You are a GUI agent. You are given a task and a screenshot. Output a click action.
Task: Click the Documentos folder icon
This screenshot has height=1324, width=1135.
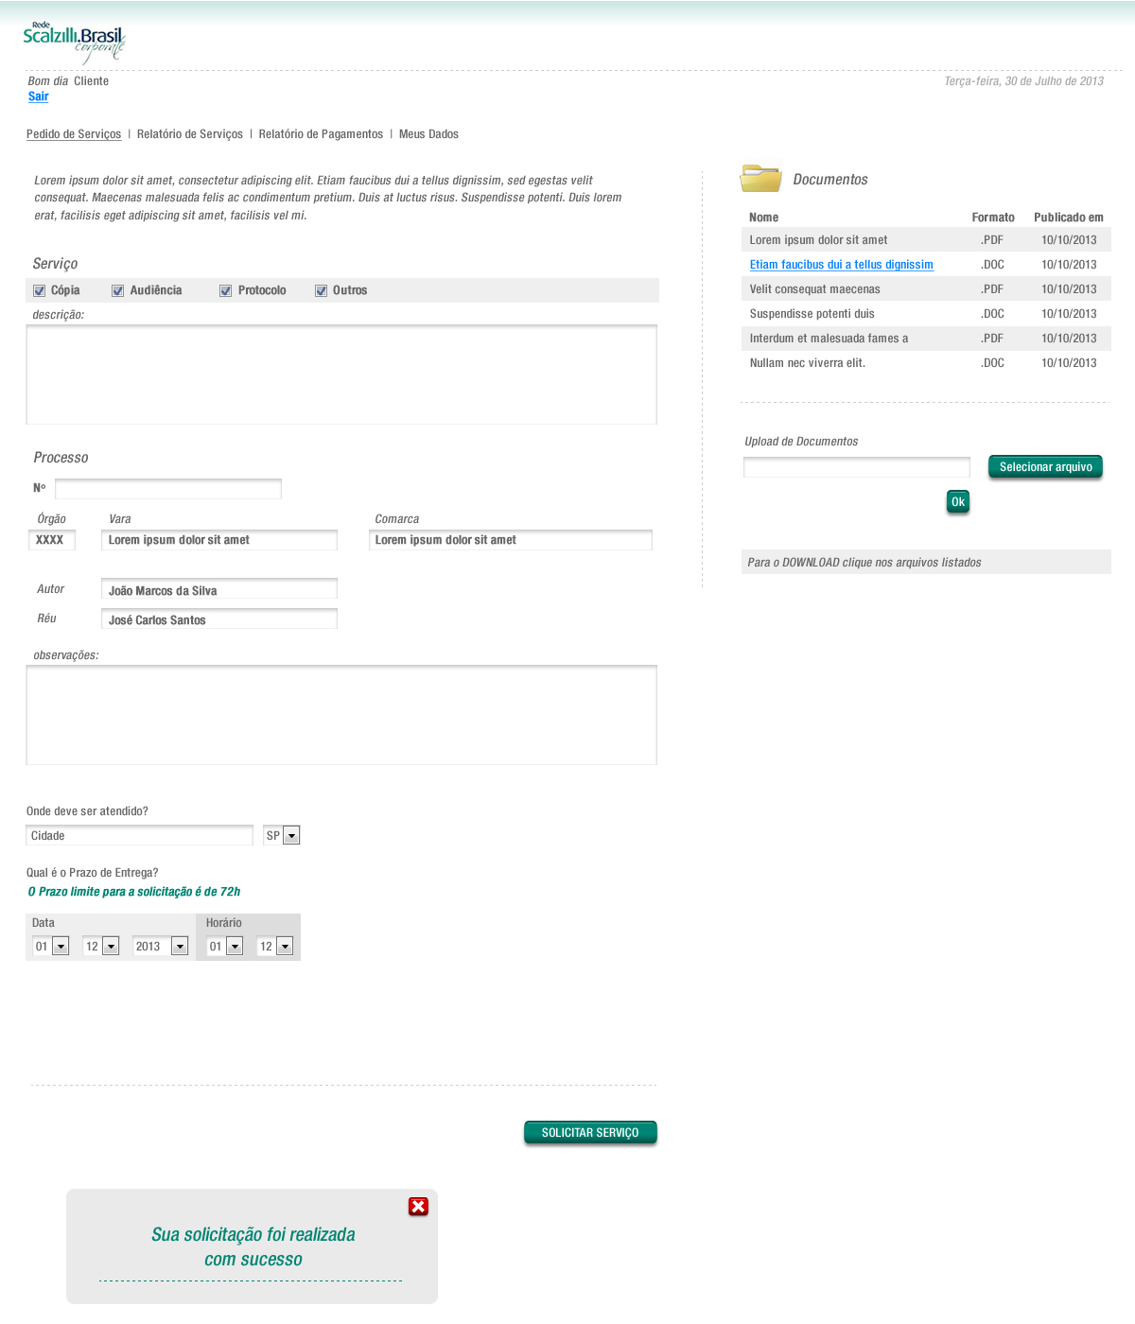click(x=760, y=178)
